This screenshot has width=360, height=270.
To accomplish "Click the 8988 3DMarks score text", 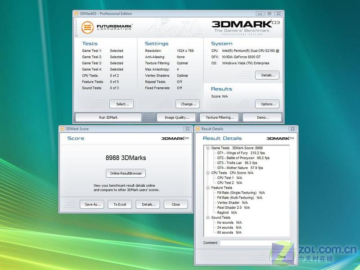I will 126,158.
